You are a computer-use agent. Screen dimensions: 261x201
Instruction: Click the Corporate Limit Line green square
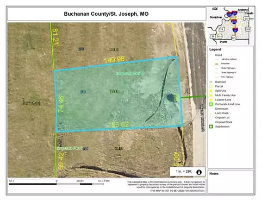(211, 104)
